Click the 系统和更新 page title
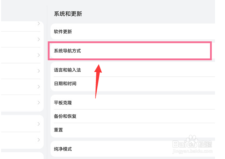Image resolution: width=225 pixels, height=159 pixels. pos(68,14)
